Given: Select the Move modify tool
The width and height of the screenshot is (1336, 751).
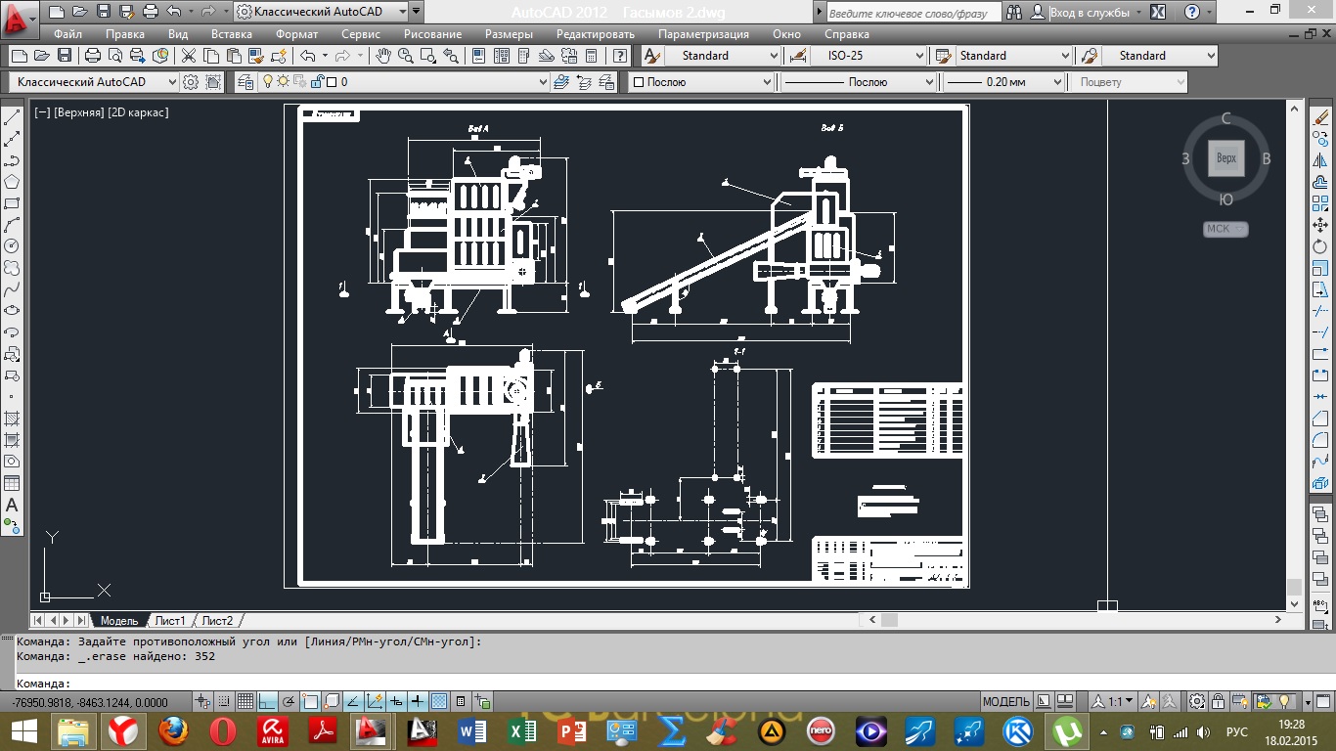Looking at the screenshot, I should 1321,225.
